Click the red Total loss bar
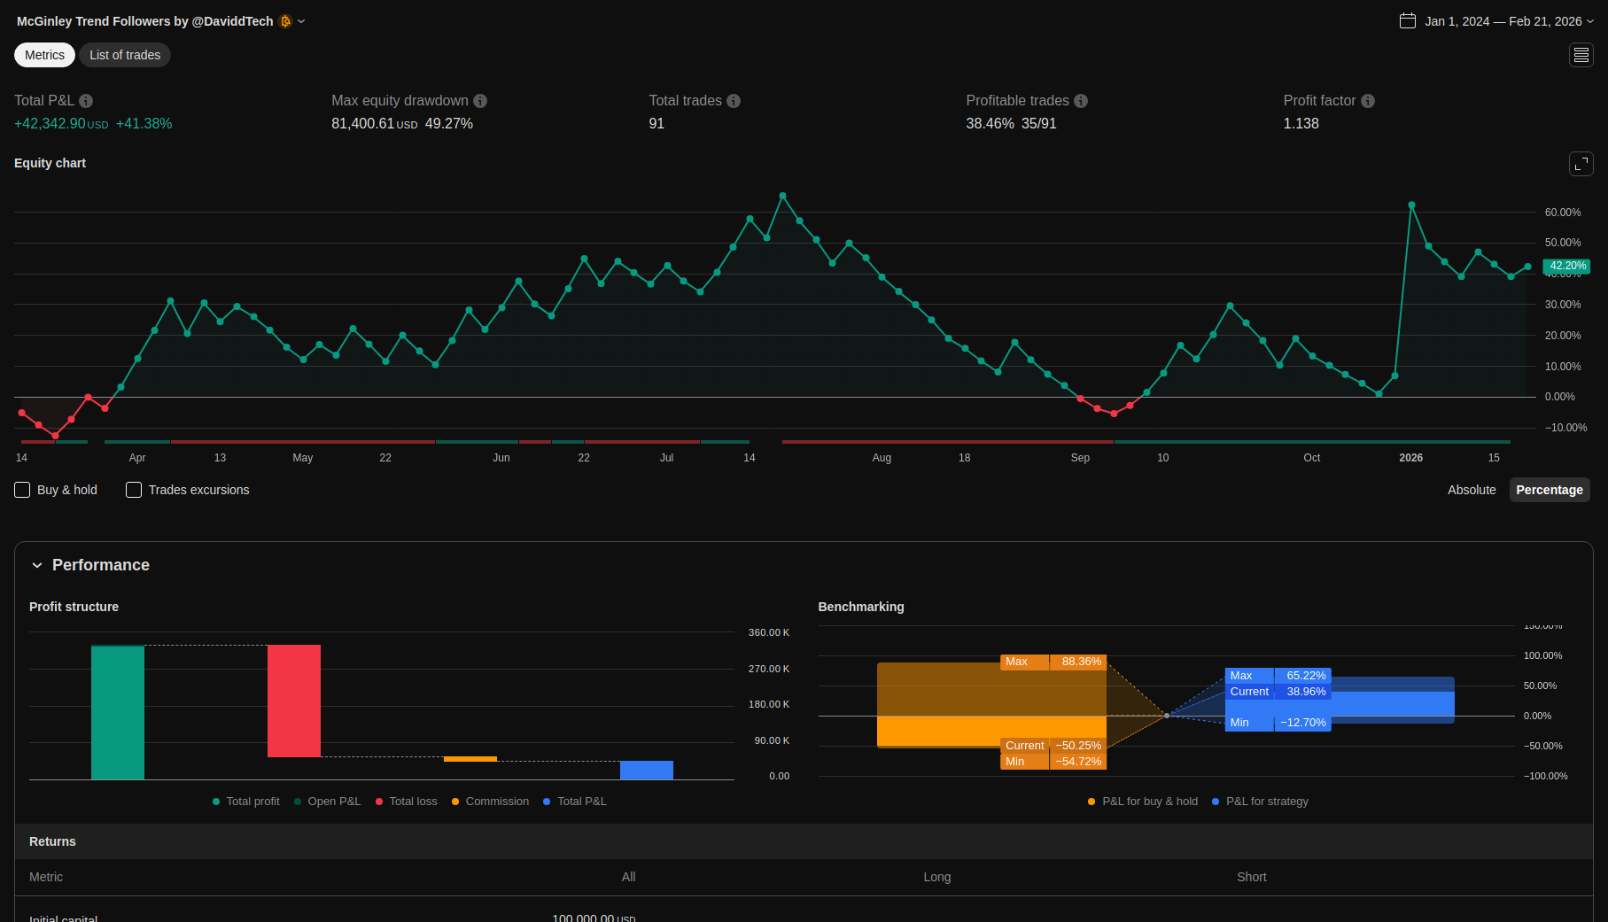 (293, 701)
